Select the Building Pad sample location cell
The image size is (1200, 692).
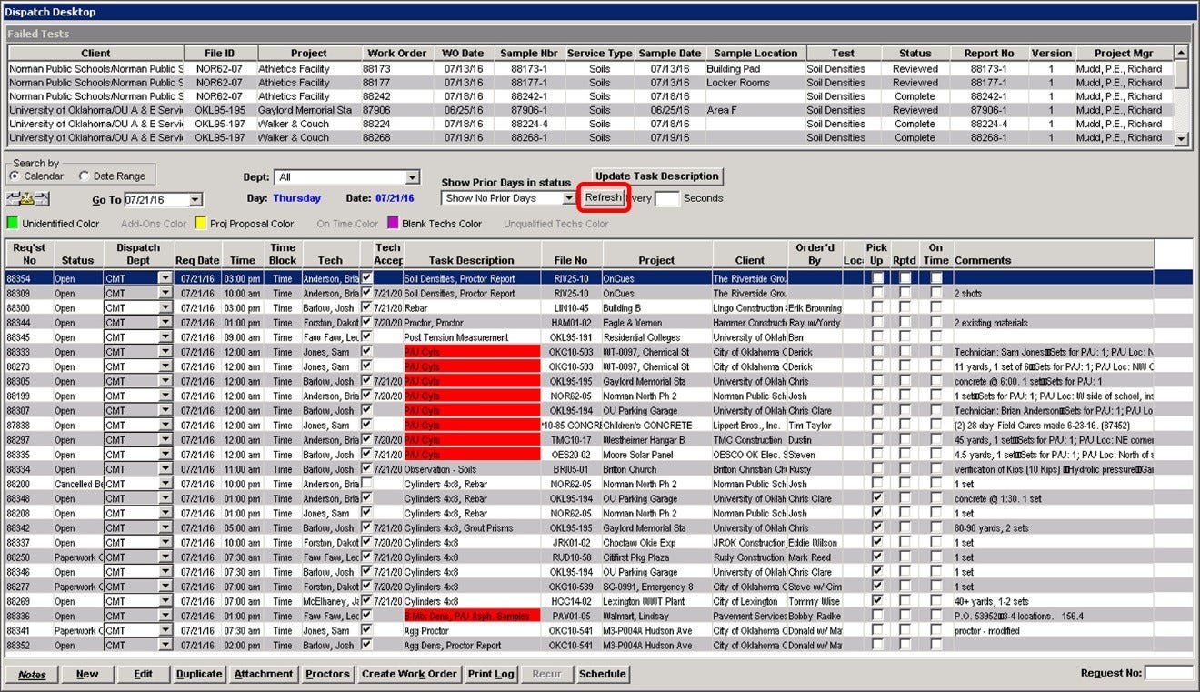tap(754, 68)
